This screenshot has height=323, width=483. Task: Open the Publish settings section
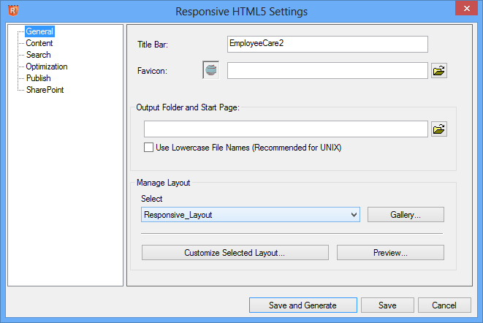[39, 78]
